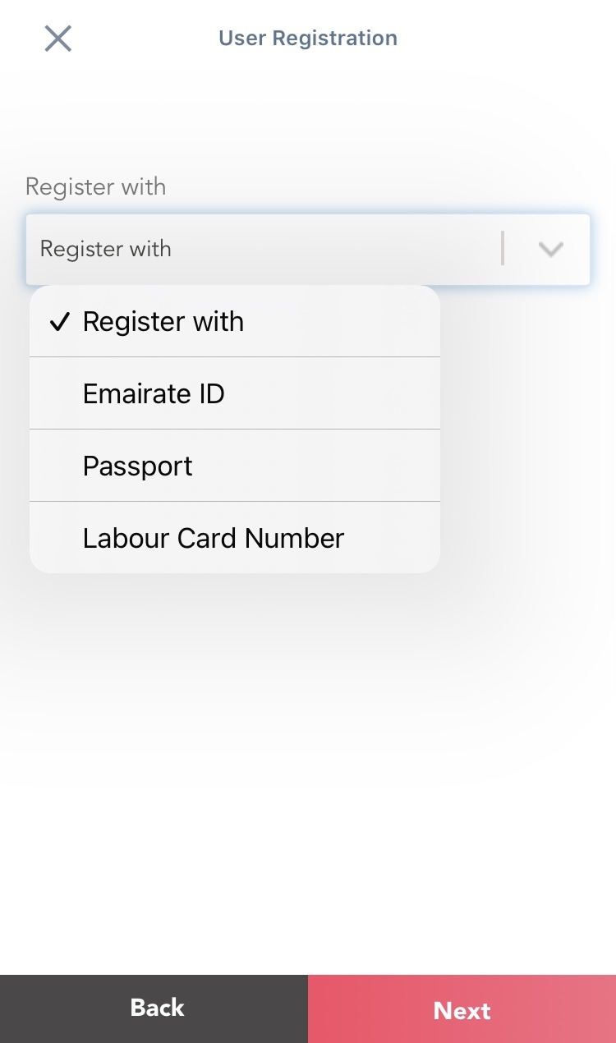Click the divider between Passport and Labour Card Number

(234, 502)
